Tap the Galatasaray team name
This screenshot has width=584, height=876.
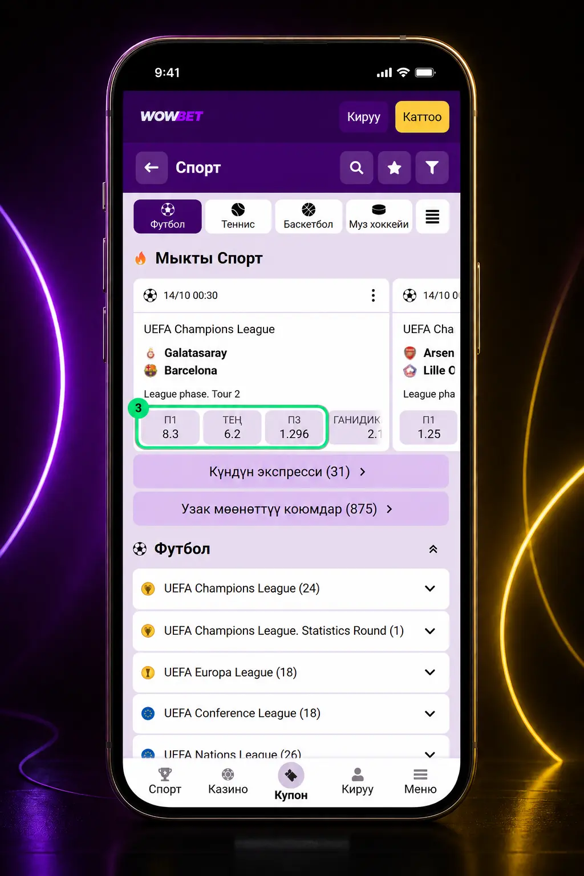click(x=196, y=353)
